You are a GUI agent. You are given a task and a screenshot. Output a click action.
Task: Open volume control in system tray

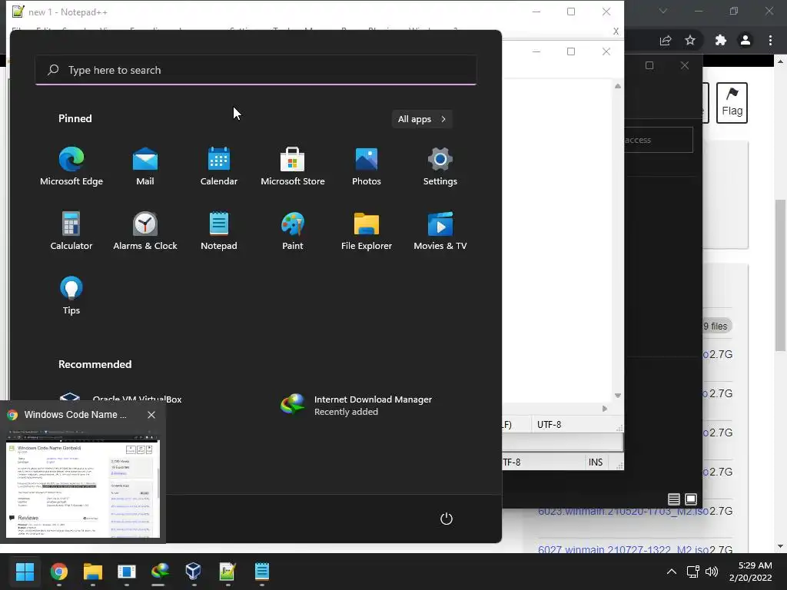click(x=711, y=572)
